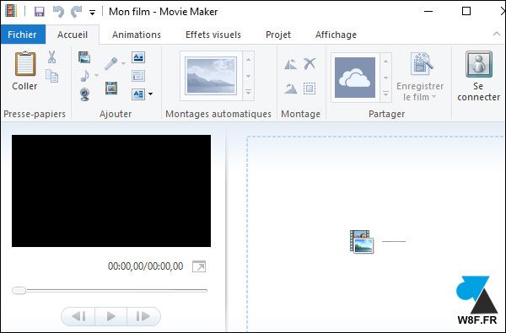
Task: Switch to the Affichage tab
Action: tap(336, 35)
